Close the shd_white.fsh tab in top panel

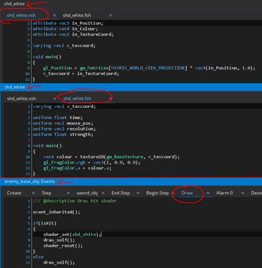[111, 15]
